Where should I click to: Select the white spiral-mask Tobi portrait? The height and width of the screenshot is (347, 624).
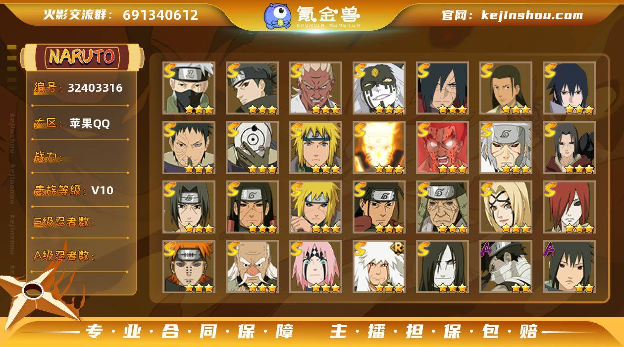[x=252, y=147]
